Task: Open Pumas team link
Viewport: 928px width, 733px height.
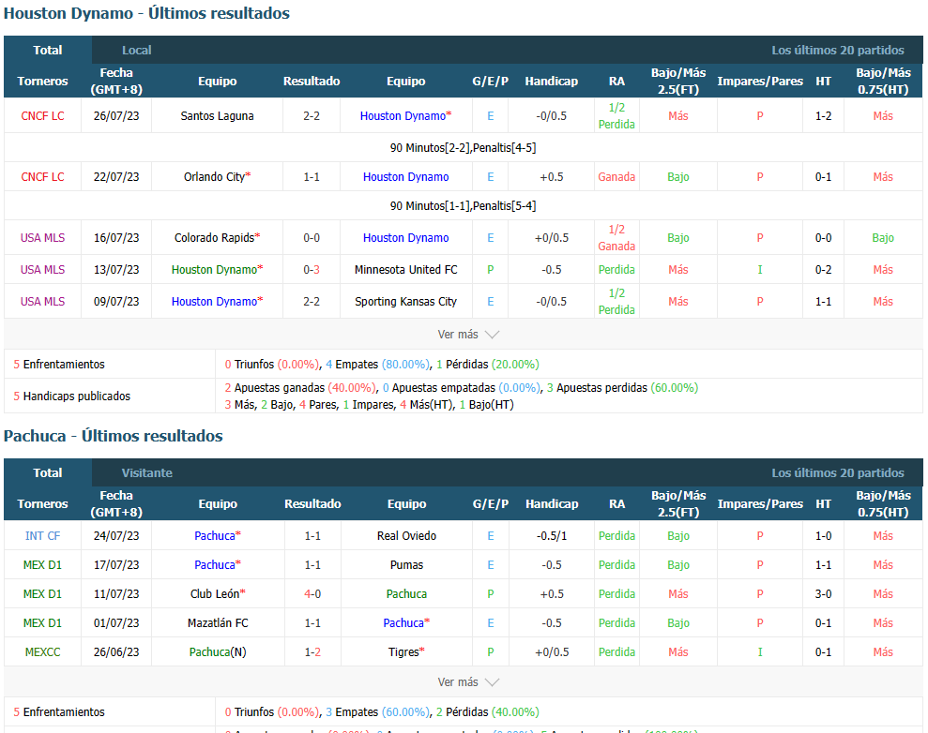Action: pos(406,564)
